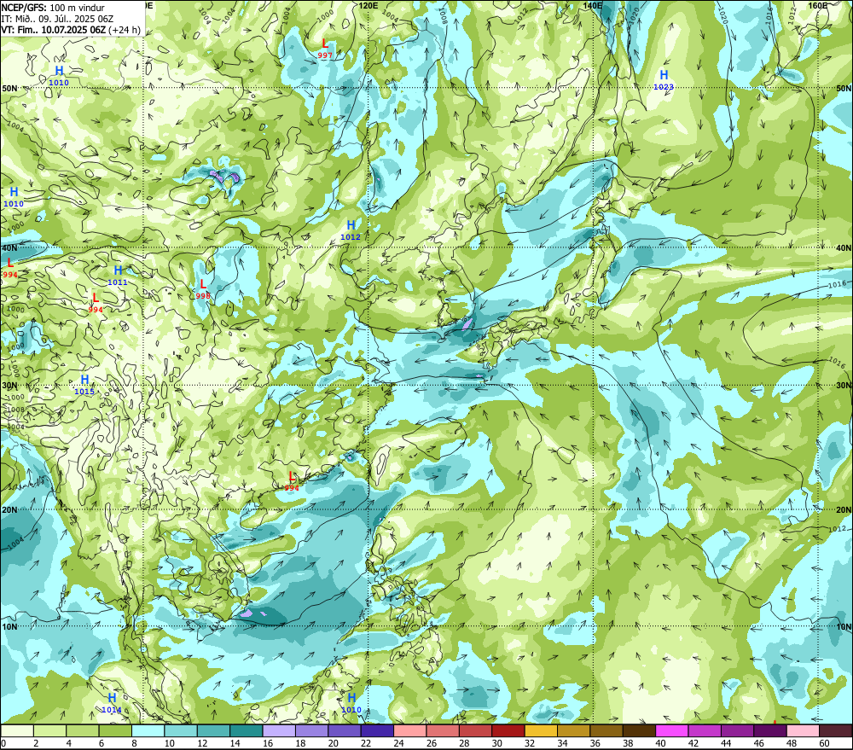Click the 'IT: Mið.. 09. Júl.. 2025 06Z' line
Image resolution: width=853 pixels, height=750 pixels.
click(x=57, y=19)
